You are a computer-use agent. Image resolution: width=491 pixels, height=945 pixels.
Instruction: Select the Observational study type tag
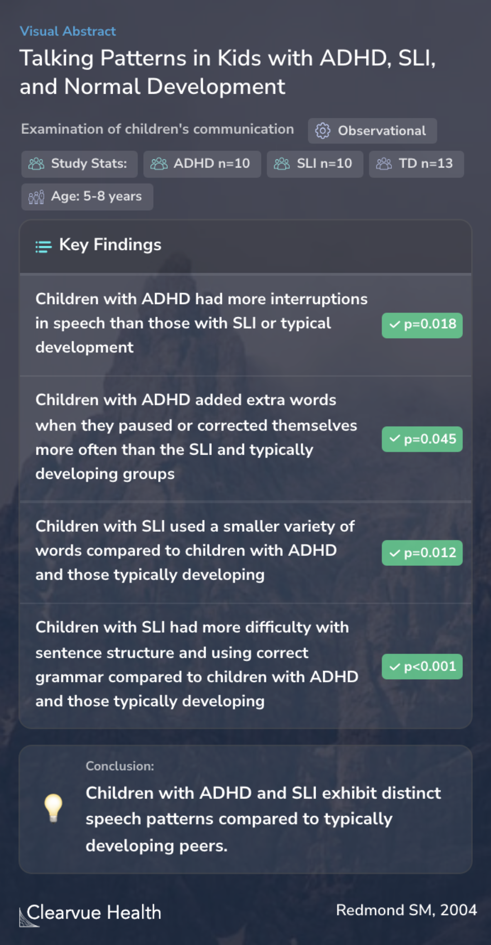pos(372,131)
